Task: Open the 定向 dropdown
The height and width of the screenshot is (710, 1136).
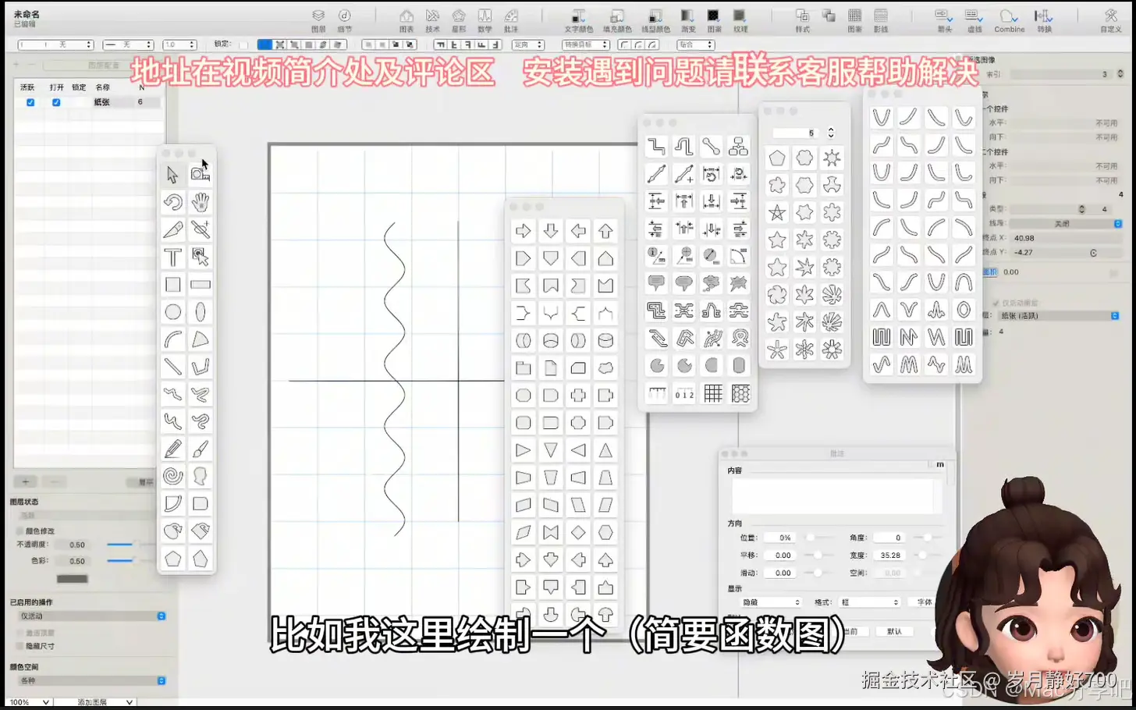Action: click(528, 44)
